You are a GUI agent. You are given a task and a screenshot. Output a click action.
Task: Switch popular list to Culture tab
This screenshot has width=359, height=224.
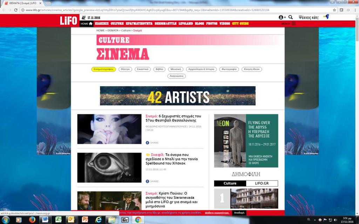pos(230,183)
